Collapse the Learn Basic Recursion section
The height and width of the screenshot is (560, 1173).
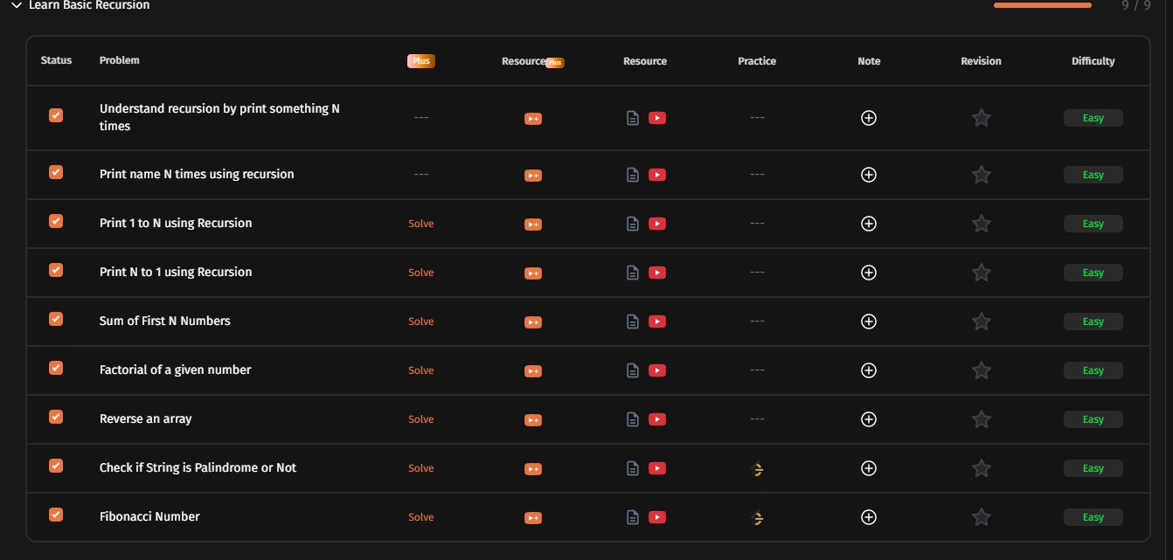pyautogui.click(x=16, y=5)
